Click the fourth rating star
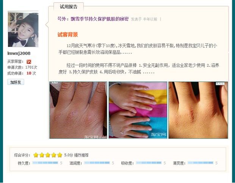This screenshot has height=183, width=235. (54, 155)
